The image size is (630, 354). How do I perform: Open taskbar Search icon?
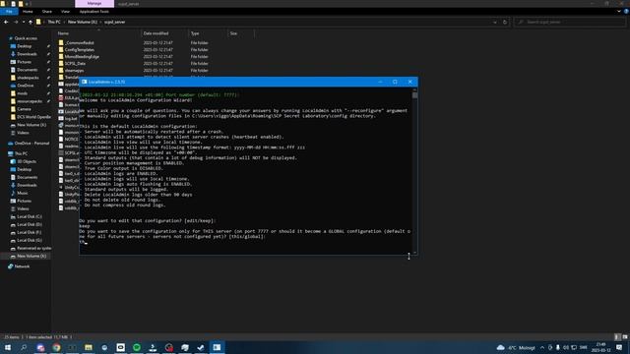pos(24,347)
